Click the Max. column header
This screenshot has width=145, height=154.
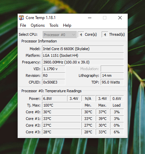click(102, 105)
